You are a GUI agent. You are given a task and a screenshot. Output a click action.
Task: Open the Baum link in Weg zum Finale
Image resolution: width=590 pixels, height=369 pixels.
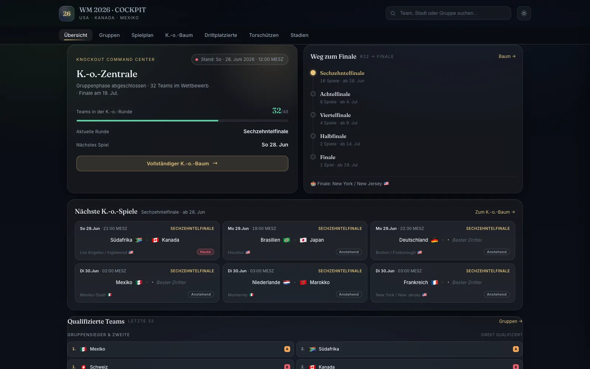pyautogui.click(x=507, y=56)
